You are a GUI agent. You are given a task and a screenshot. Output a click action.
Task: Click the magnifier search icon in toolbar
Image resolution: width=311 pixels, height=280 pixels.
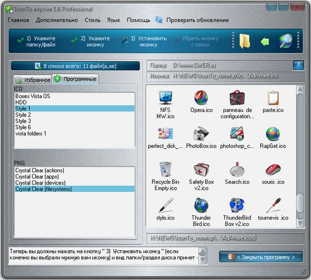(x=286, y=41)
